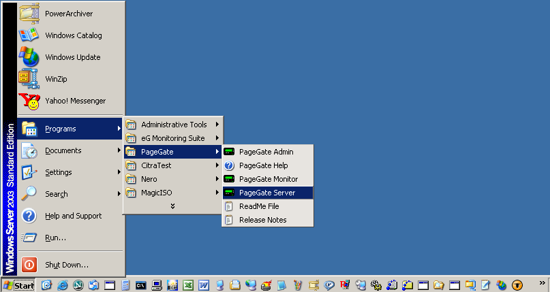Screen dimensions: 550x292
Task: Open Help and Support
Action: 70,216
